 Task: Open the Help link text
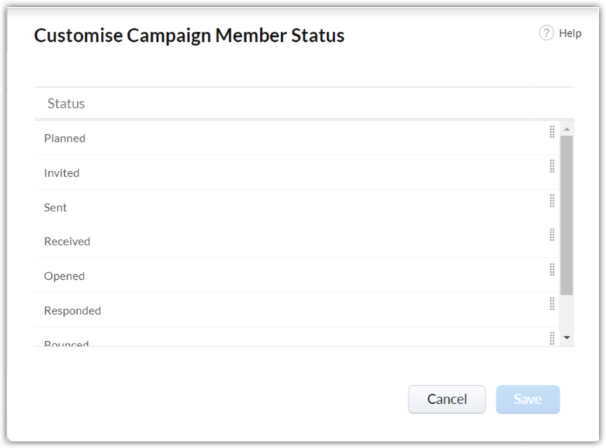(x=570, y=33)
